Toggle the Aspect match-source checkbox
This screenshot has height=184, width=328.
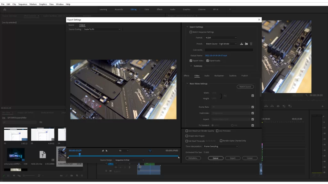pyautogui.click(x=253, y=119)
